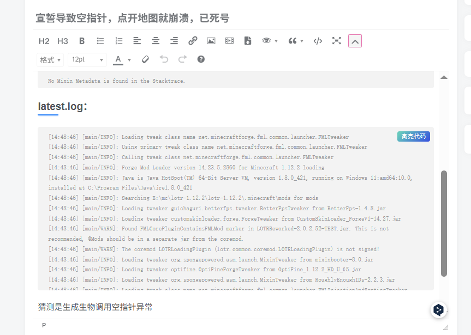
Task: Apply the H2 heading style
Action: click(x=44, y=41)
